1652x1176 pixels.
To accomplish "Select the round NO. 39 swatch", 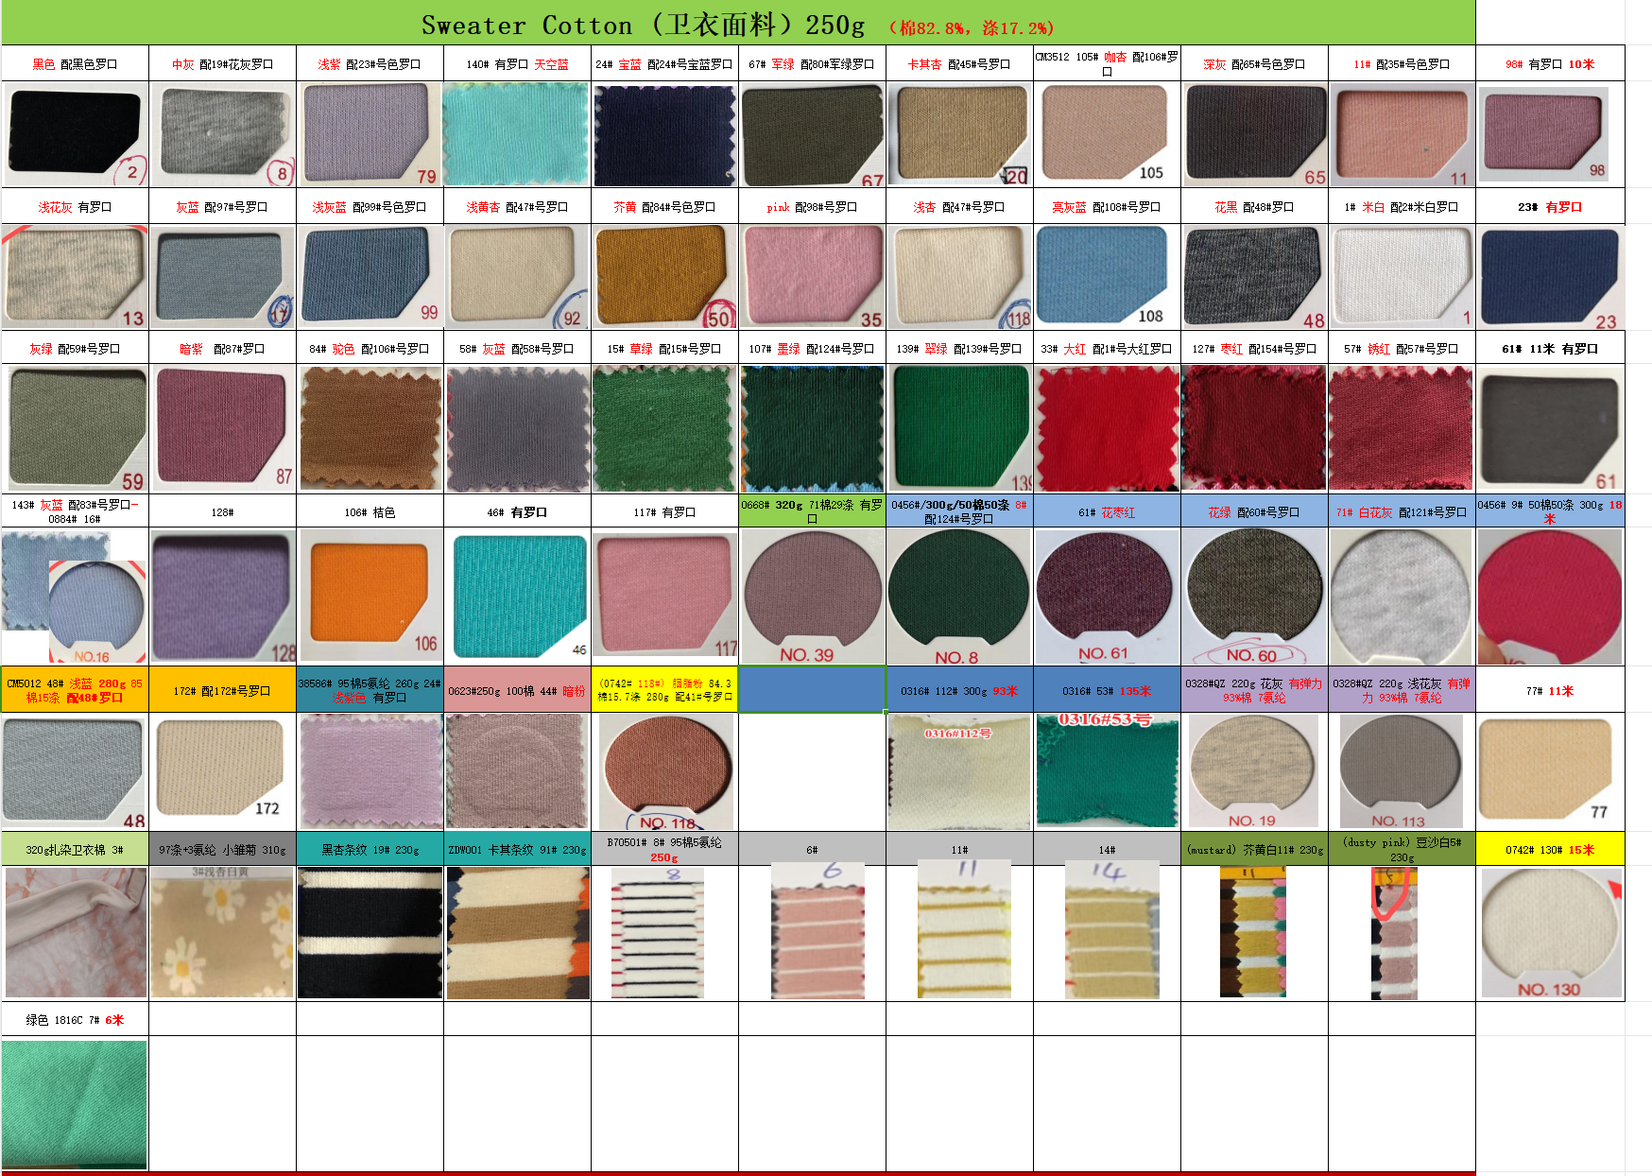I will click(x=811, y=596).
